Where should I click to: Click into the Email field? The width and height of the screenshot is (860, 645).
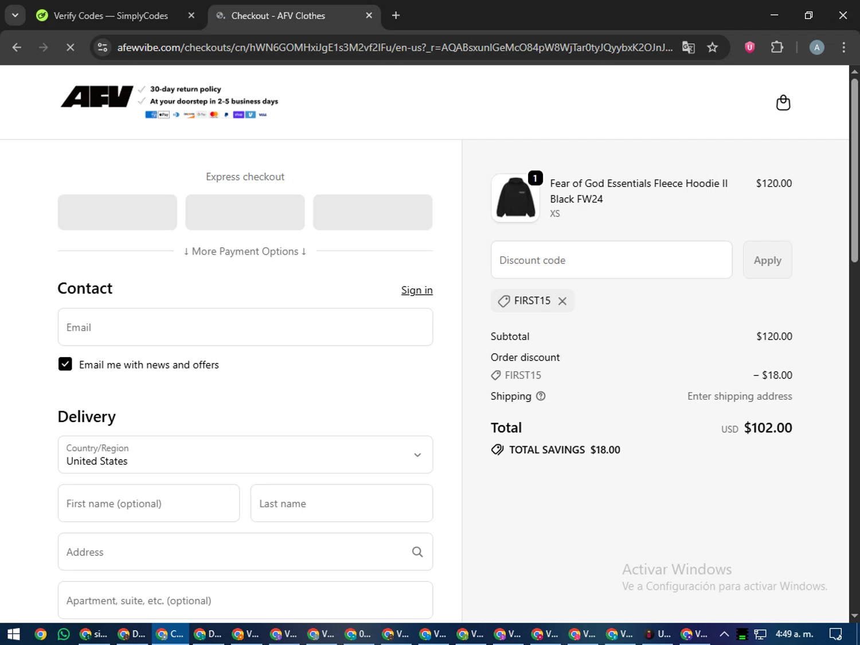[x=245, y=327]
